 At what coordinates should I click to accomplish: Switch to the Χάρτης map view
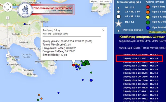tap(93, 1)
